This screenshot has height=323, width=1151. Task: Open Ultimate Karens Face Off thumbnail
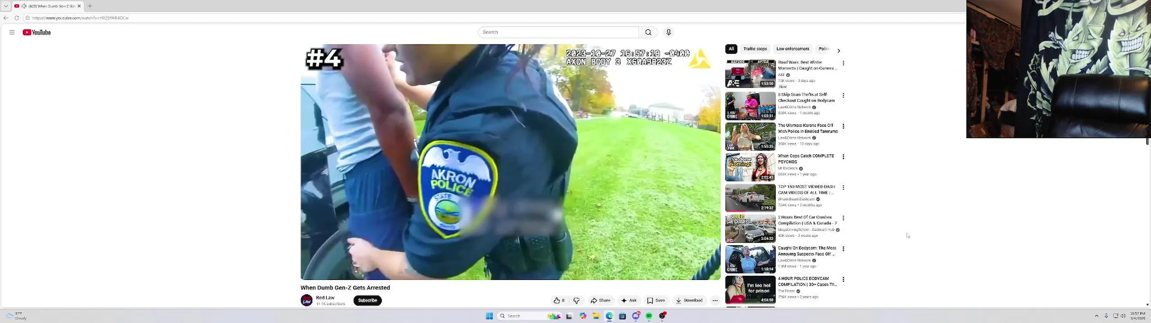(750, 137)
